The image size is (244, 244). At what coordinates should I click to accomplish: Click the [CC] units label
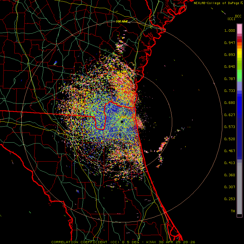click(x=232, y=19)
